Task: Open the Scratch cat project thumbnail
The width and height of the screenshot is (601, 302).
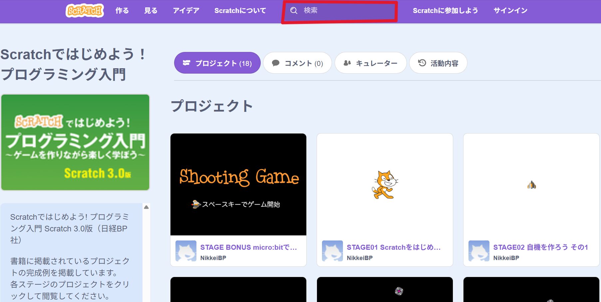Action: 385,184
